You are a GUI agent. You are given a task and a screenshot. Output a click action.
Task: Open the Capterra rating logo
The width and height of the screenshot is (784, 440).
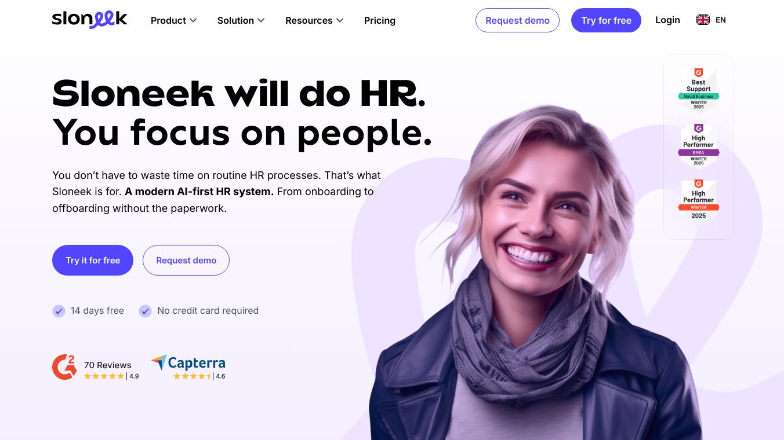[188, 362]
